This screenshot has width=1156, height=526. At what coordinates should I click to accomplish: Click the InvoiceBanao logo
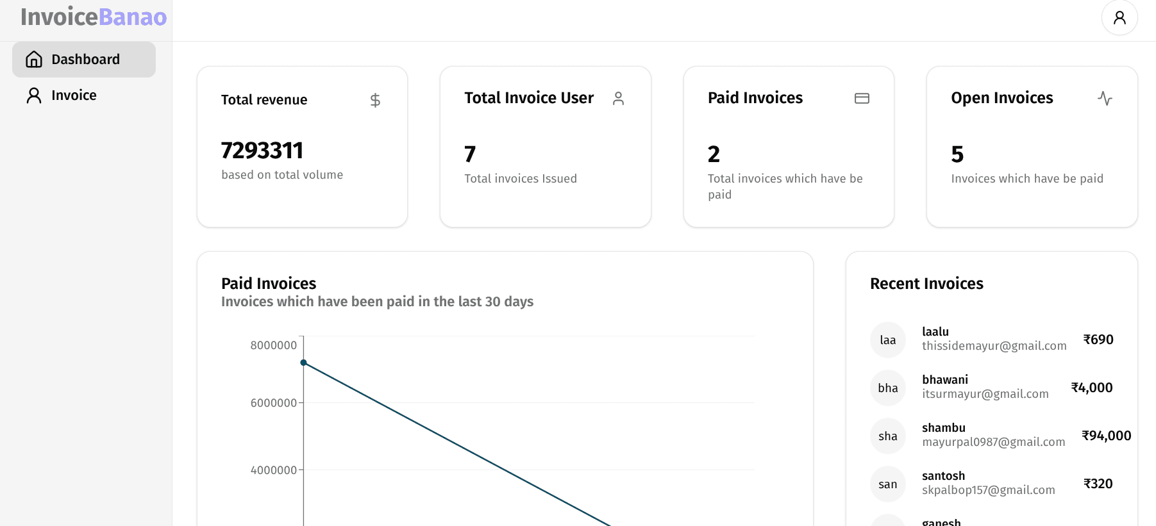(x=94, y=17)
